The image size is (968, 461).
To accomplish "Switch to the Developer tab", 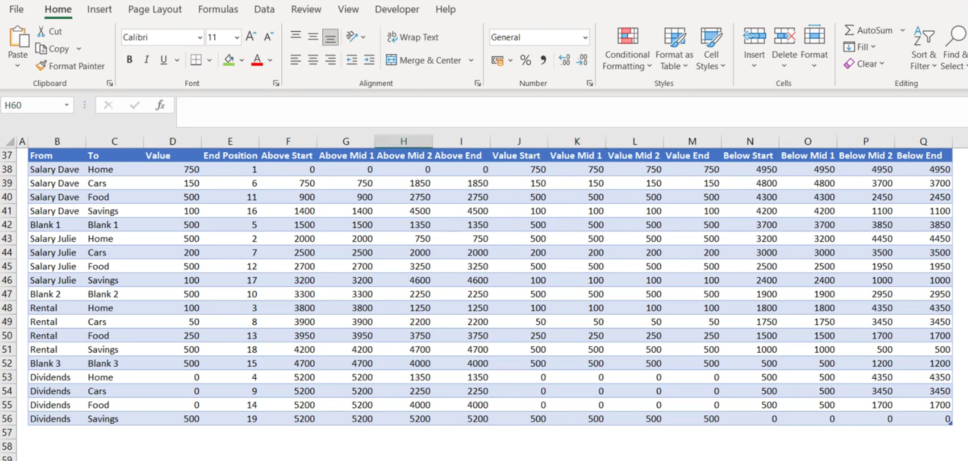I will pyautogui.click(x=397, y=9).
